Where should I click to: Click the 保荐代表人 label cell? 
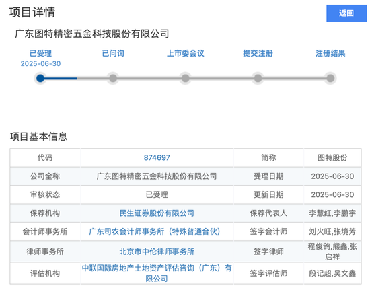coord(268,213)
